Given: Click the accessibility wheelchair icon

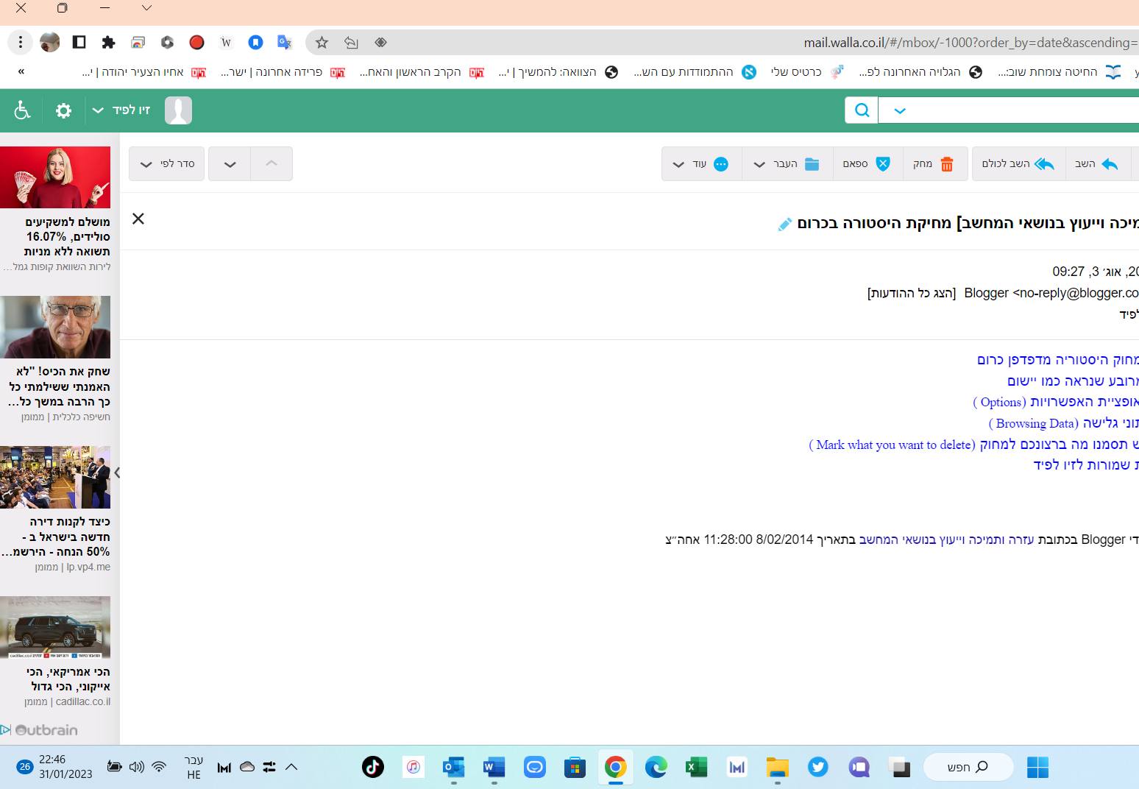Looking at the screenshot, I should click(22, 110).
